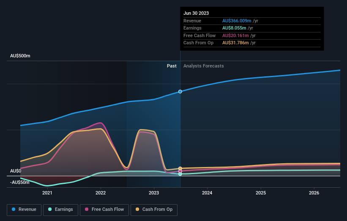Click the tooltip Cash From Op row label
347x221 pixels.
[199, 43]
